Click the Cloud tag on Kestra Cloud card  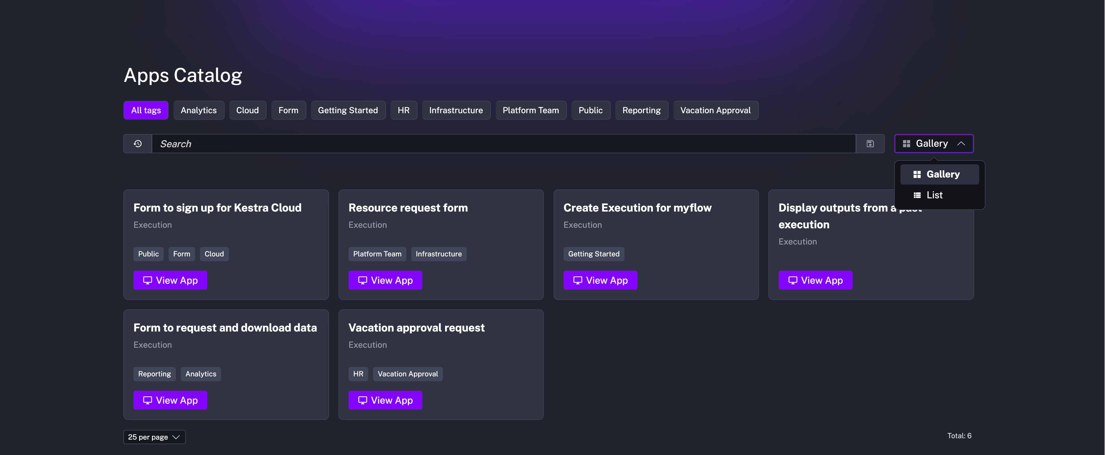214,254
